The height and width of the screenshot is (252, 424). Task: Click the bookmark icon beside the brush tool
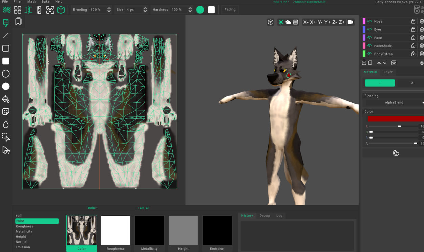(18, 22)
